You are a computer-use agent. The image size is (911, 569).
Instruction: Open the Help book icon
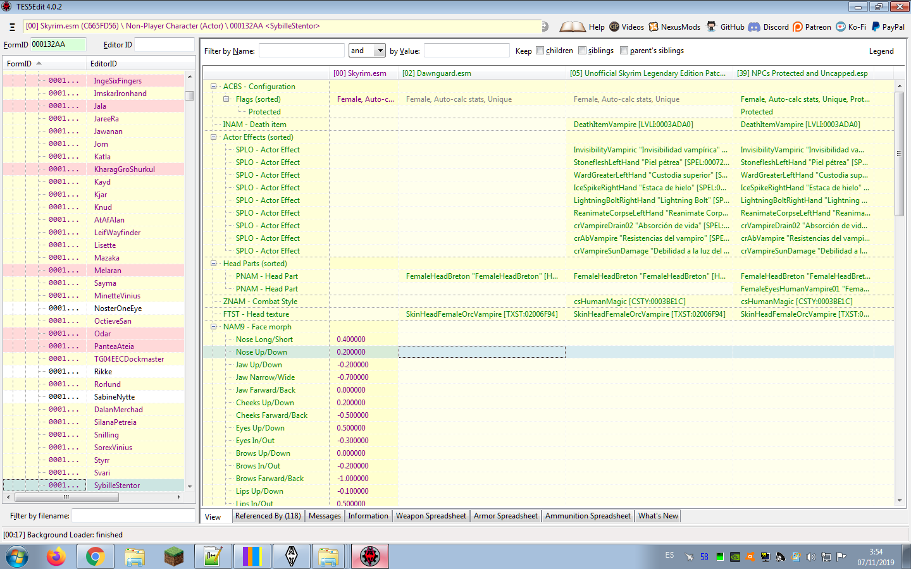[x=573, y=27]
